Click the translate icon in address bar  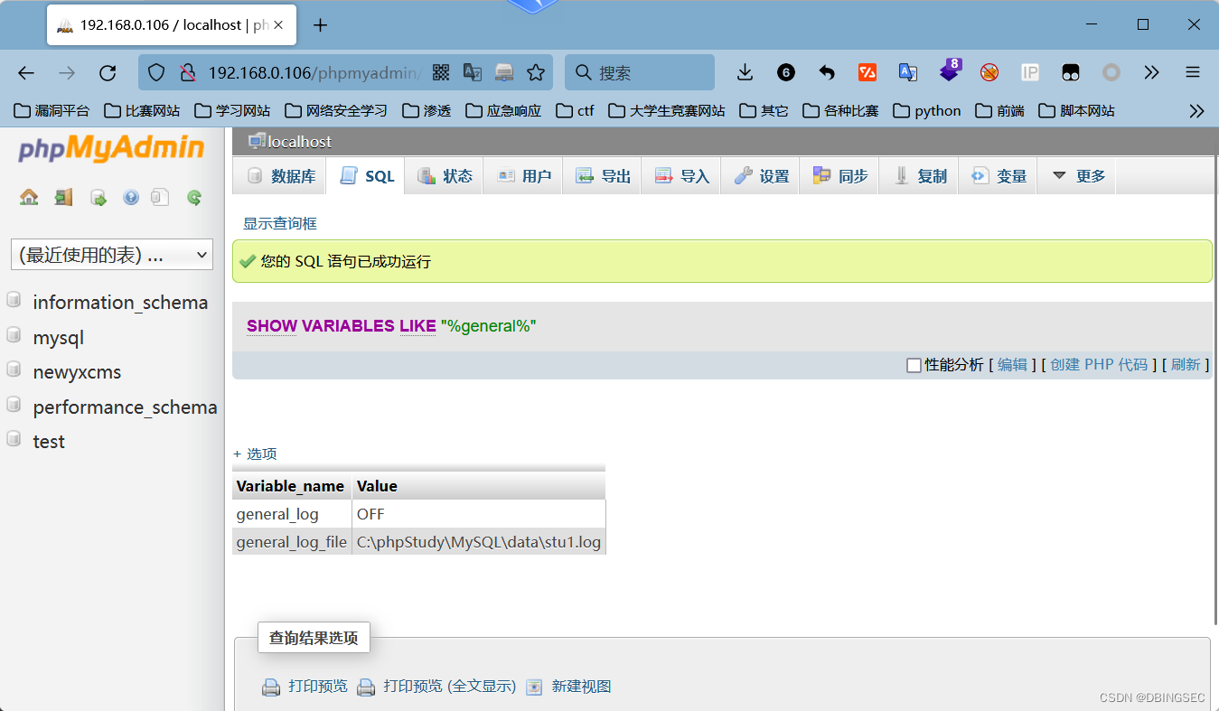(473, 72)
